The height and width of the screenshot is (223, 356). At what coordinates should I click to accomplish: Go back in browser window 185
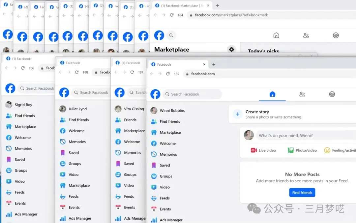pyautogui.click(x=152, y=74)
